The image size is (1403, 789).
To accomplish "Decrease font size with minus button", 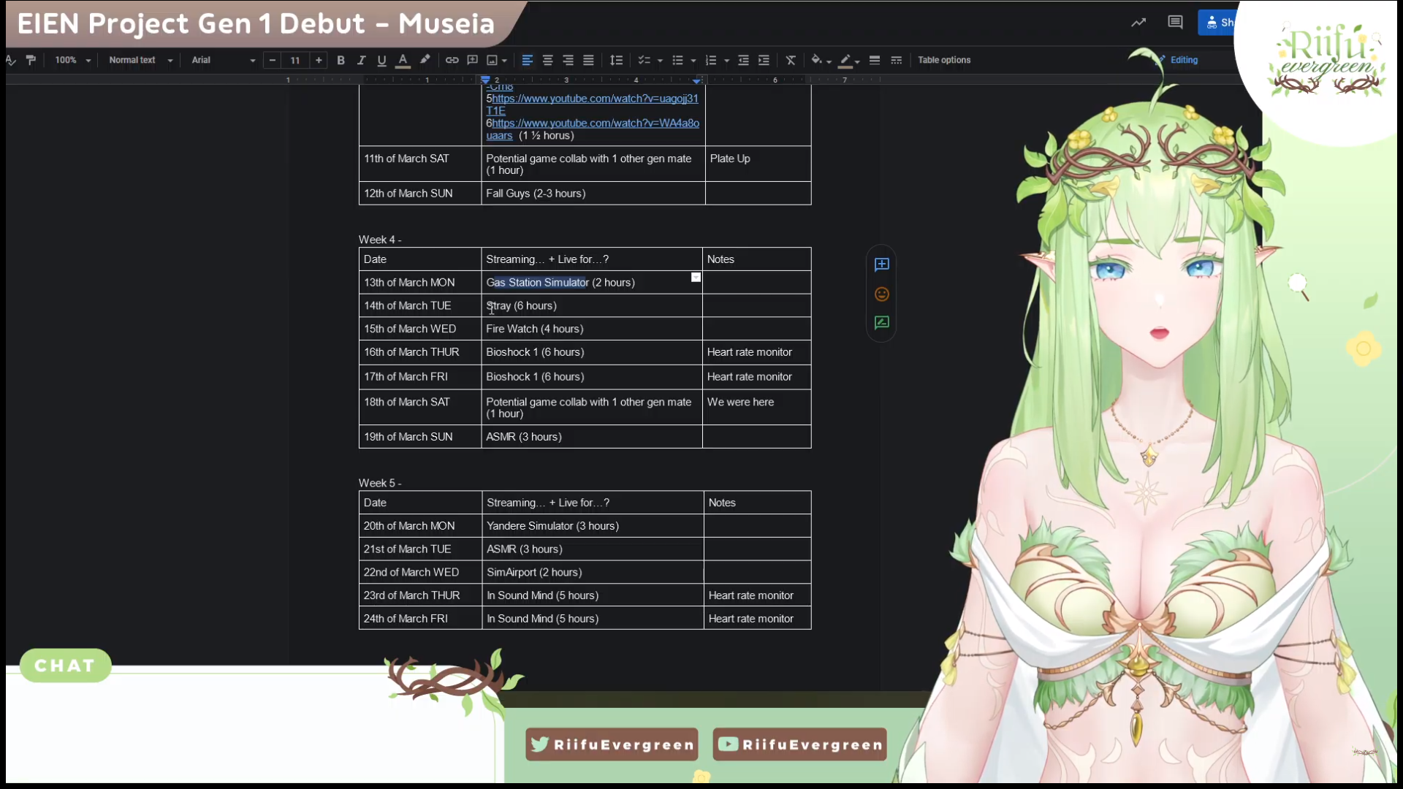I will pos(272,60).
